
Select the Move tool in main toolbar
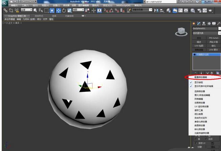(x=58, y=10)
